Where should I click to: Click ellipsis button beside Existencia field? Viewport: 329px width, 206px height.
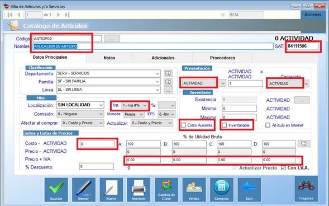[302, 100]
